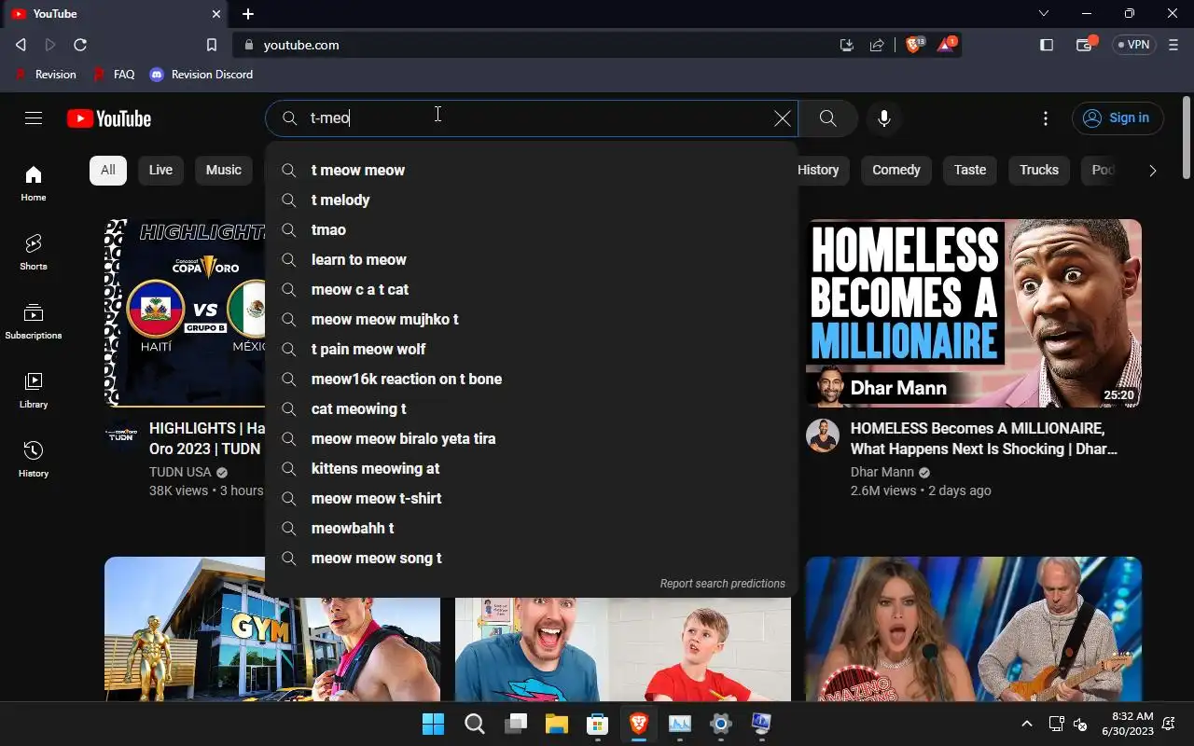Open HOMELESS Becomes A MILLIONAIRE thumbnail
Image resolution: width=1194 pixels, height=746 pixels.
click(974, 313)
